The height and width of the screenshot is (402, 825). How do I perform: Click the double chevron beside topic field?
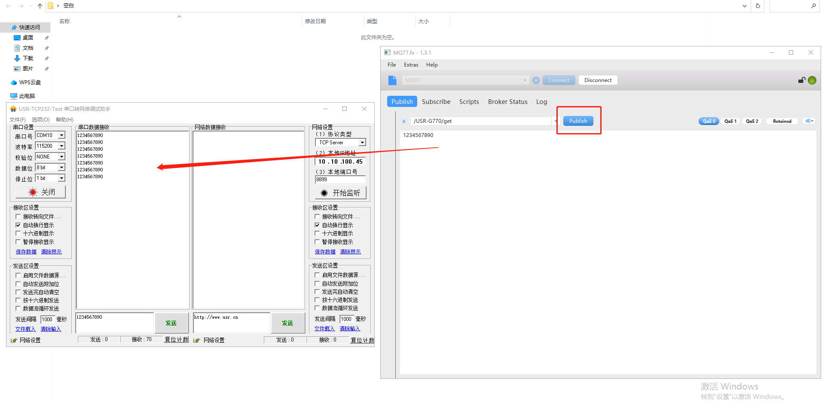[x=404, y=121]
